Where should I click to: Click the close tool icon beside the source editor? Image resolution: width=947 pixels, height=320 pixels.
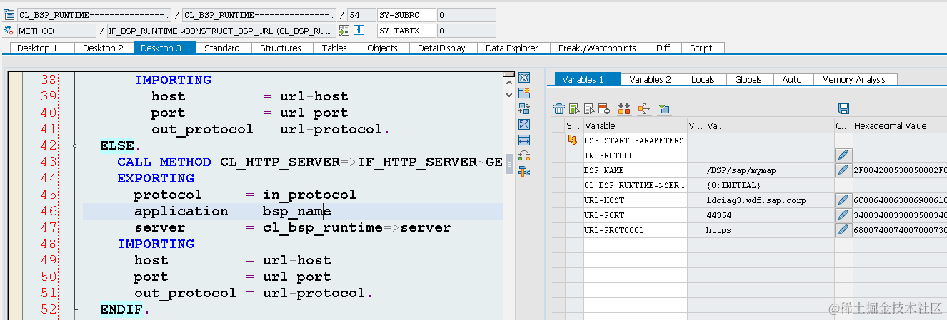click(x=524, y=78)
